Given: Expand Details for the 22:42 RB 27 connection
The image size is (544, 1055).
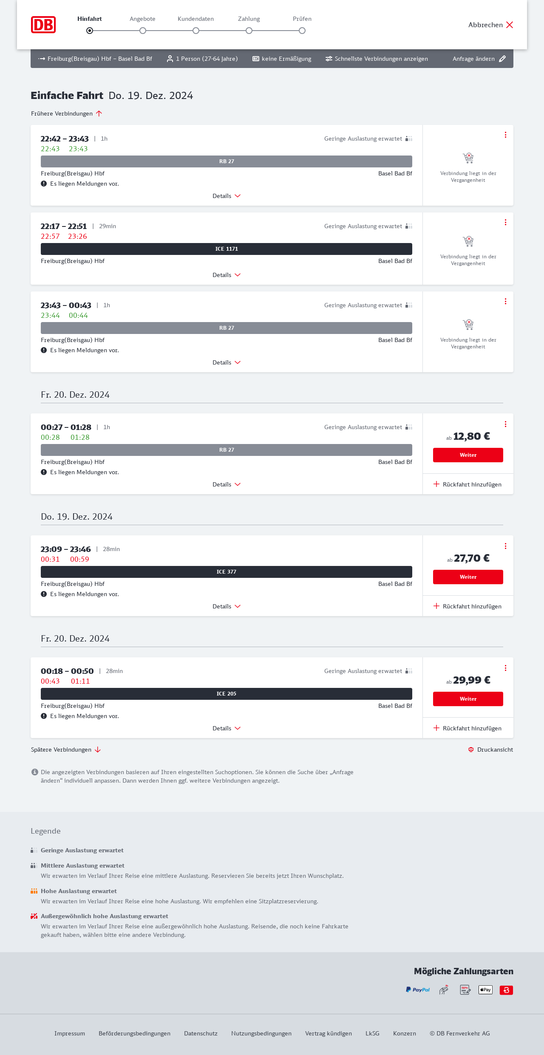Looking at the screenshot, I should point(227,196).
